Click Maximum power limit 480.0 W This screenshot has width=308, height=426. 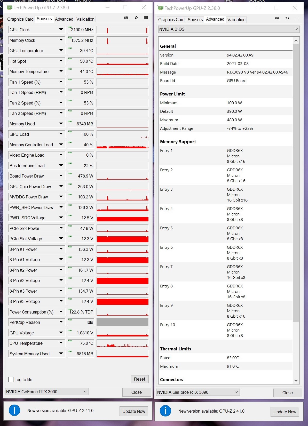click(234, 120)
